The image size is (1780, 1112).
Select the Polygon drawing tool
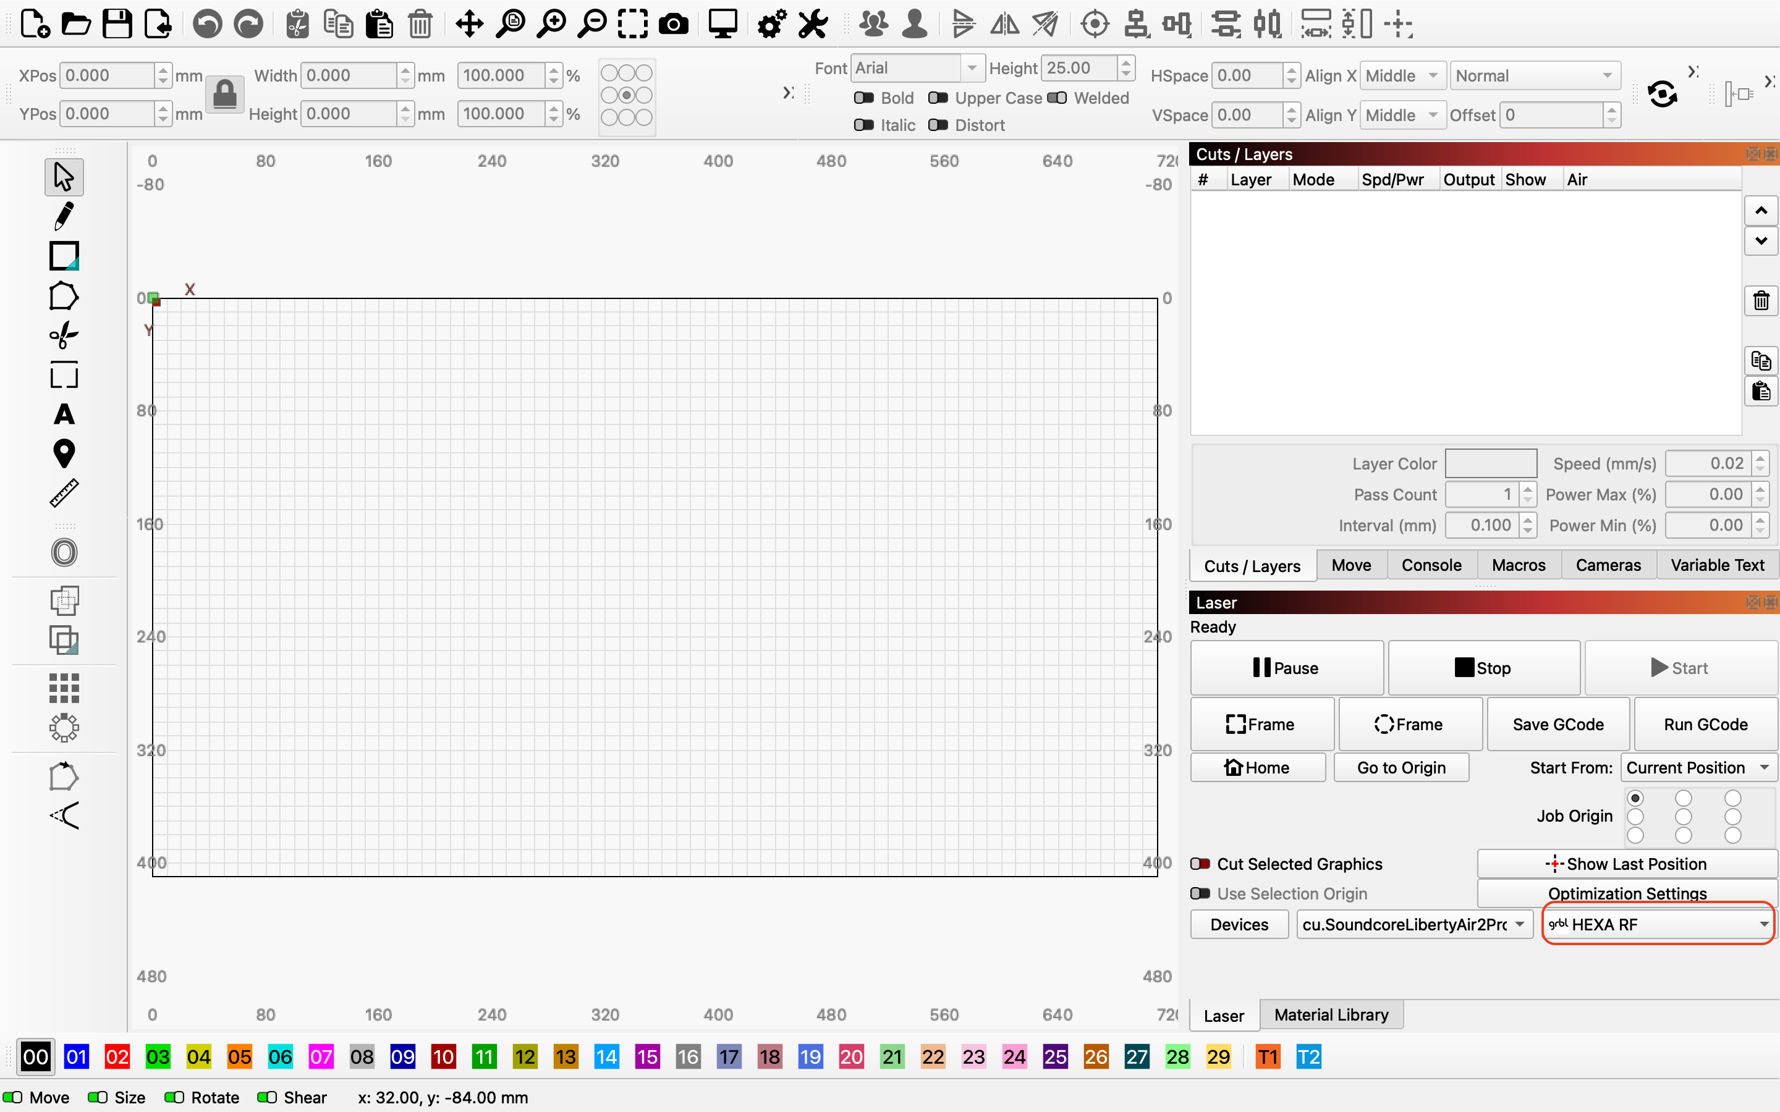pos(64,296)
